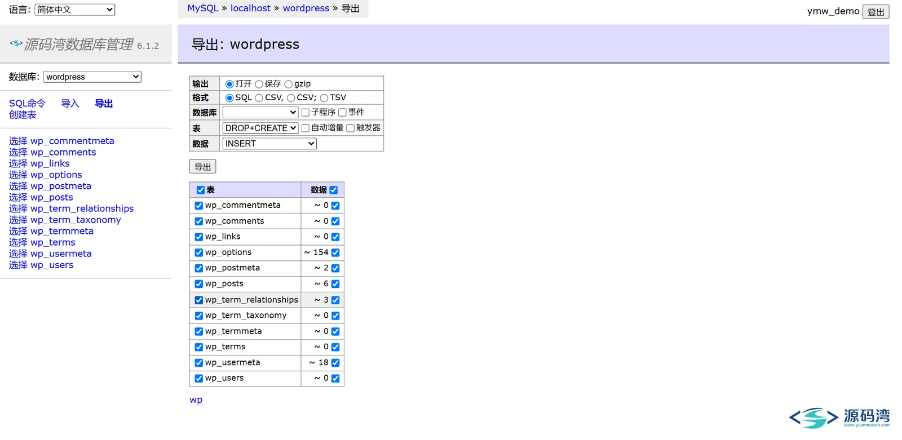Screen dimensions: 902x440
Task: Expand the INSERT data dropdown
Action: tap(269, 144)
